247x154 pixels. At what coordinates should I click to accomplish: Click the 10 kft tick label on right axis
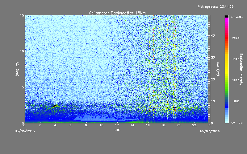pyautogui.click(x=213, y=101)
